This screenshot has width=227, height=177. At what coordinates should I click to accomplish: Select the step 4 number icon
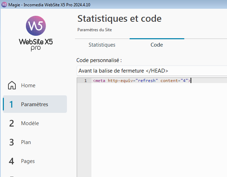click(x=12, y=161)
